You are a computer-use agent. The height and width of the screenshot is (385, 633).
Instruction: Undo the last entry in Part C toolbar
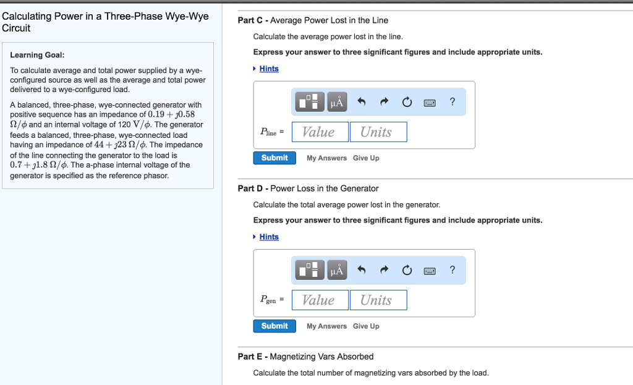pos(362,101)
